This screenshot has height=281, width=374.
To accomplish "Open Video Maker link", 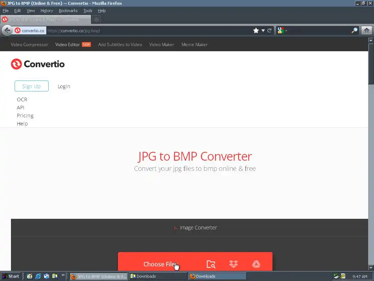I will pos(161,44).
